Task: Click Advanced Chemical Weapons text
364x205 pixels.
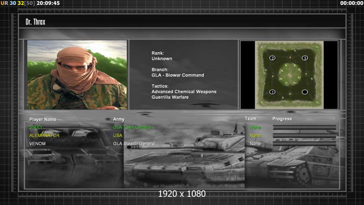Action: pos(184,92)
